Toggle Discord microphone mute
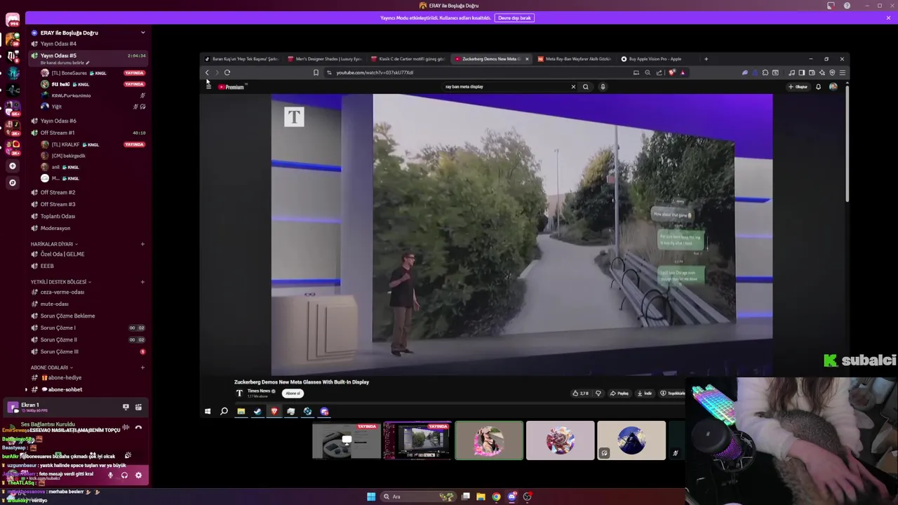The height and width of the screenshot is (505, 898). 110,475
